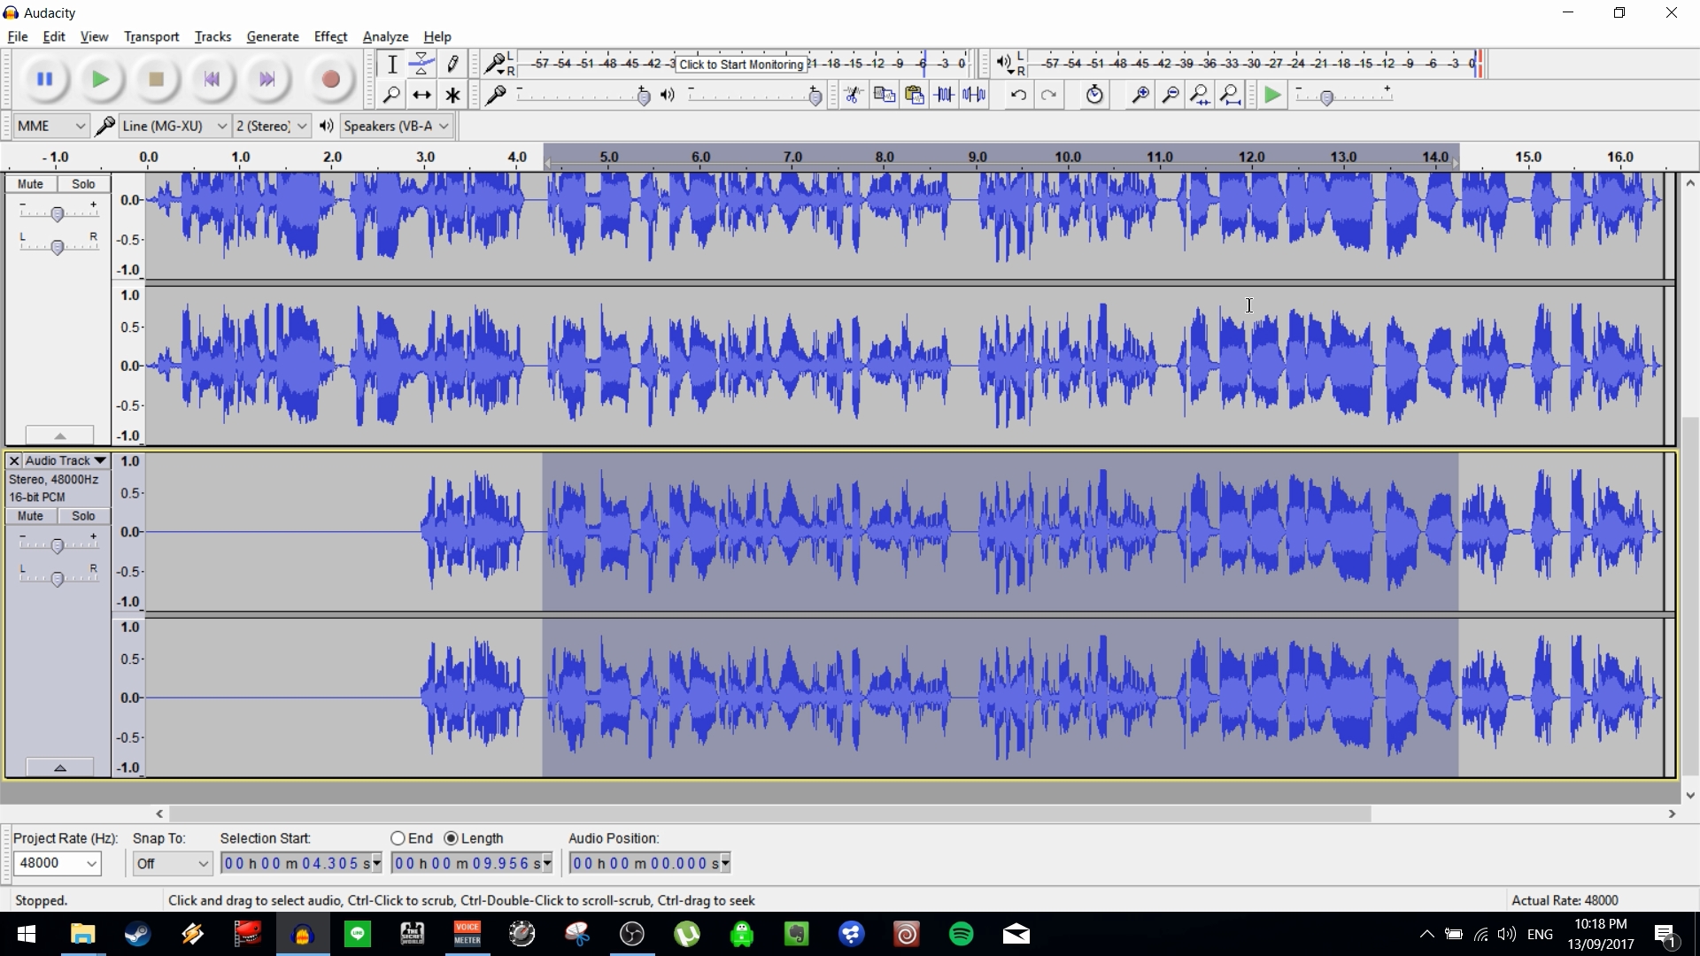The height and width of the screenshot is (956, 1700).
Task: Open the Effect menu
Action: click(x=330, y=36)
